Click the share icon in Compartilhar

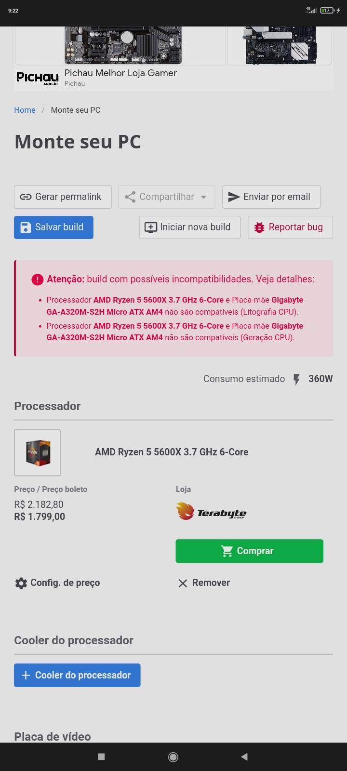(x=130, y=197)
